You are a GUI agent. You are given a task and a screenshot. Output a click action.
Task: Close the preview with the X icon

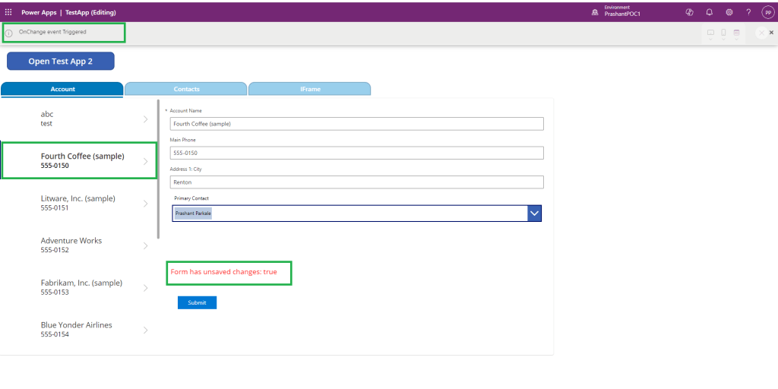coord(772,33)
